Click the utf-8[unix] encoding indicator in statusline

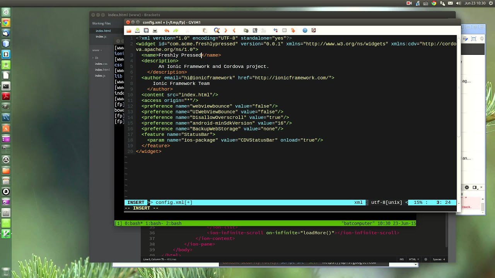tap(387, 202)
